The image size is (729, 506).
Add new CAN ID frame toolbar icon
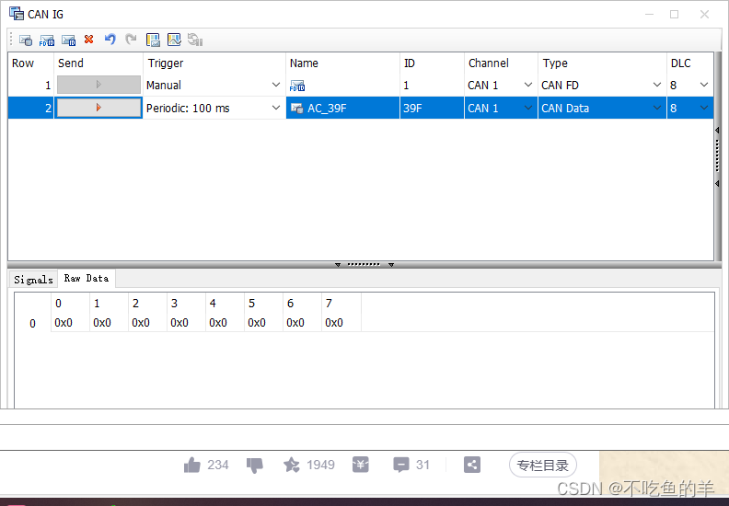tap(68, 40)
